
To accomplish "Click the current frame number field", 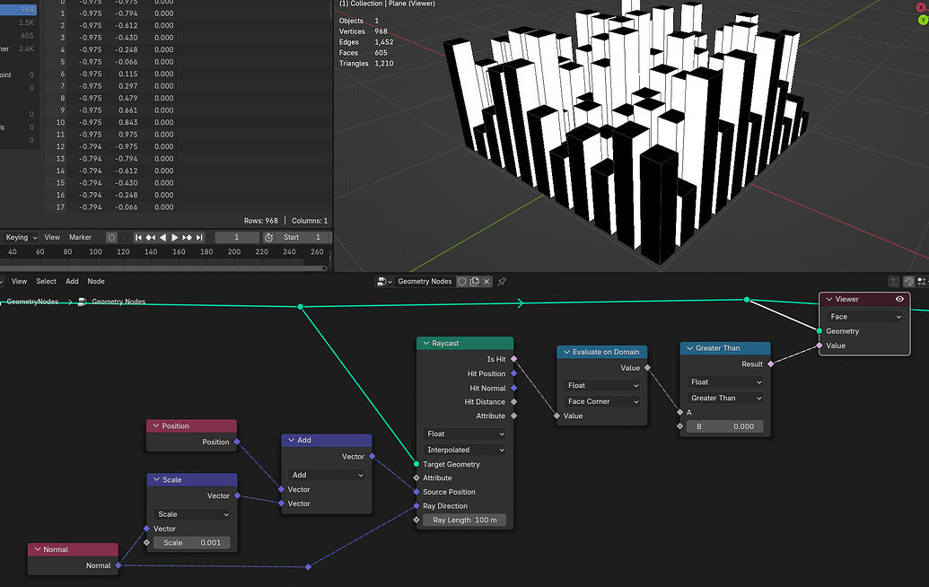I will click(236, 238).
